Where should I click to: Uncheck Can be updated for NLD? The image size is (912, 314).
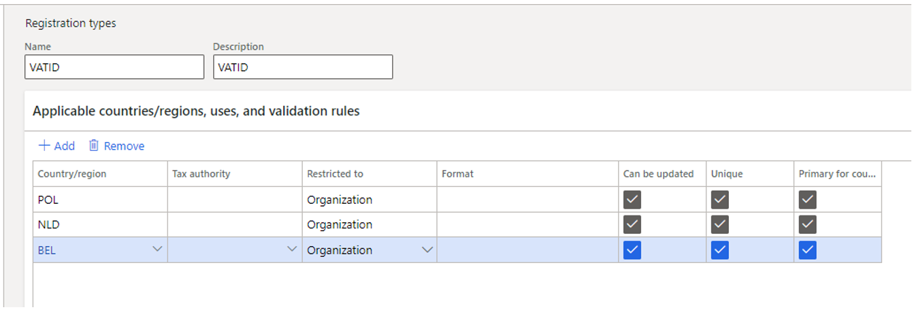[632, 224]
